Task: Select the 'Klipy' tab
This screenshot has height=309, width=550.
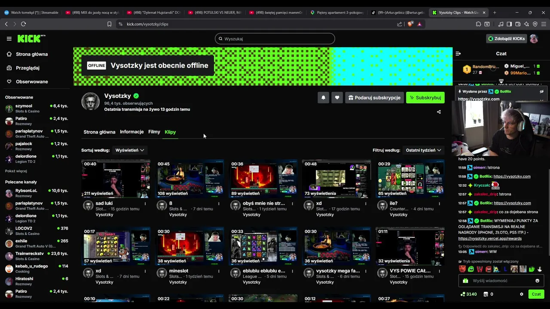Action: pos(170,132)
